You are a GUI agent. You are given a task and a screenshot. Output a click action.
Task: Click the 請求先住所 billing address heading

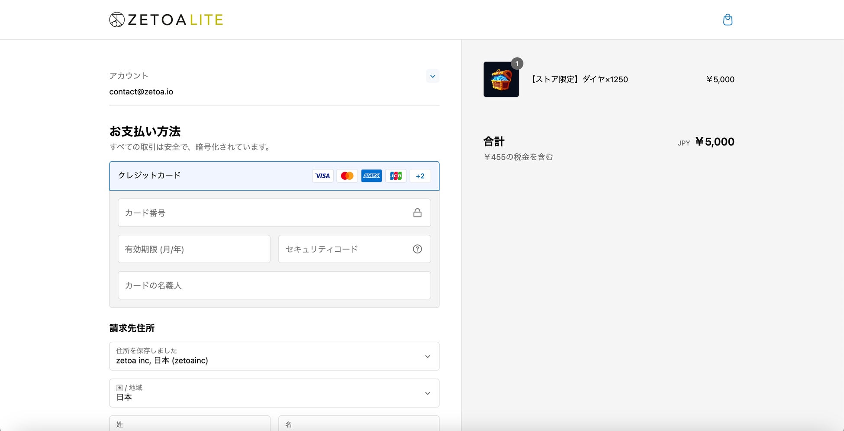click(132, 328)
